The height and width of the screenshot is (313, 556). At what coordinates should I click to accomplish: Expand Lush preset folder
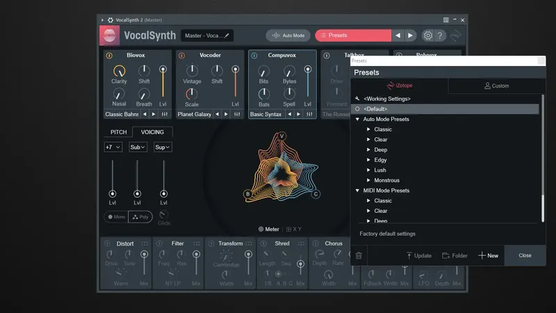coord(368,170)
